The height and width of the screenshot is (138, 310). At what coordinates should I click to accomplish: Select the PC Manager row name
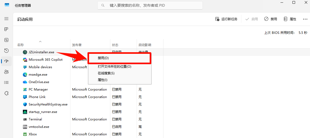(x=38, y=90)
